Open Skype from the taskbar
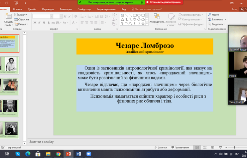This screenshot has width=247, height=158. [18, 154]
